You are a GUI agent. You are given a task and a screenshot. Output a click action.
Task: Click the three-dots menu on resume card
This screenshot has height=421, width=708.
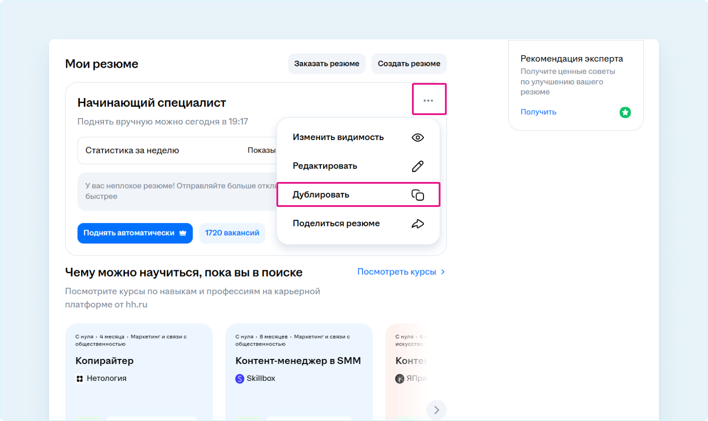pyautogui.click(x=428, y=100)
